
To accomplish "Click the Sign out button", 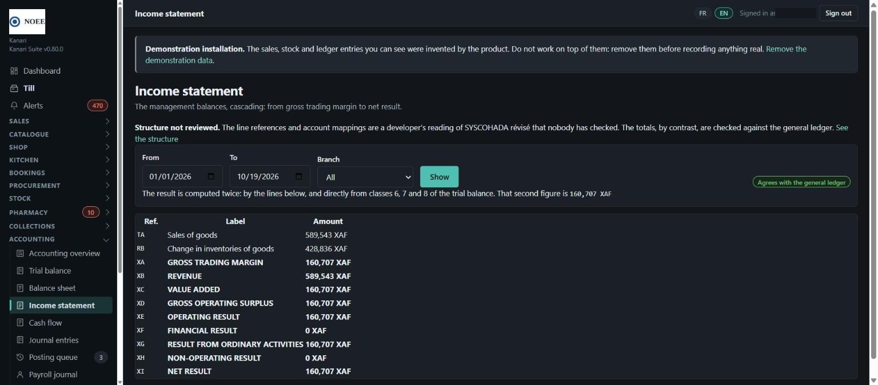I will tap(839, 13).
